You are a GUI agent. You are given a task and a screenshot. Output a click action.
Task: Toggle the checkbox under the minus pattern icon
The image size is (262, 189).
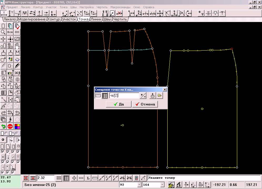coord(2,172)
